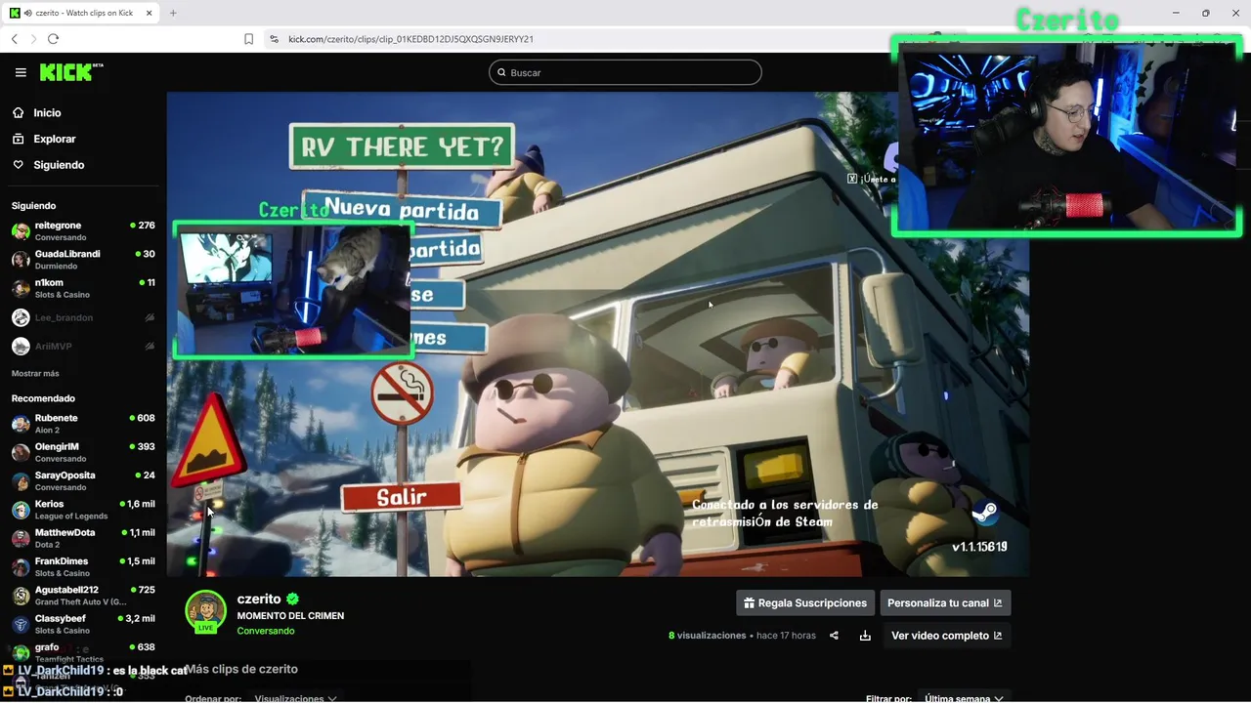Bookmark this page icon
1251x703 pixels.
(x=248, y=39)
